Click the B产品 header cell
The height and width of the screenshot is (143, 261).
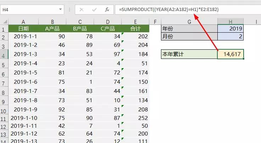coord(80,28)
